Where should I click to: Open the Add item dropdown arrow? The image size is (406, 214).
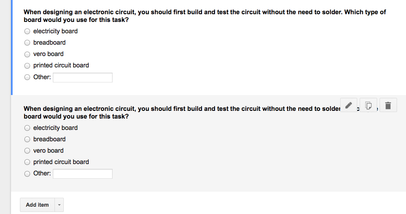coord(59,205)
